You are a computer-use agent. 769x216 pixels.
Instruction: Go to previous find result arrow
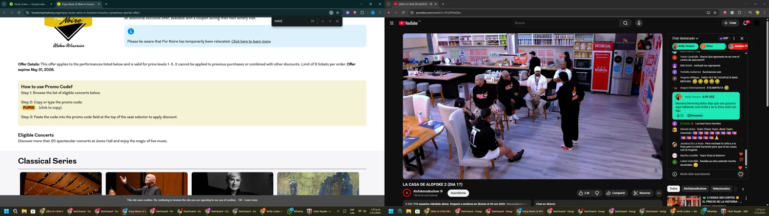(x=322, y=21)
